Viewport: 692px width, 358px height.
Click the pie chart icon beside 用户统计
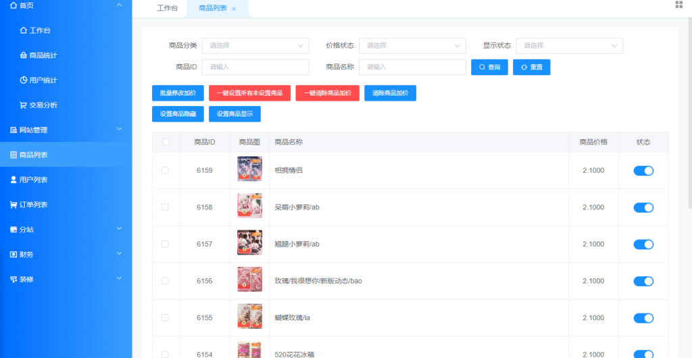(24, 80)
